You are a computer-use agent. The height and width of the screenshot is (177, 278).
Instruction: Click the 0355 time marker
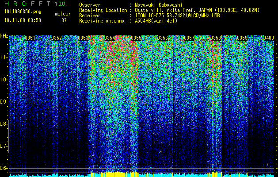click(136, 38)
